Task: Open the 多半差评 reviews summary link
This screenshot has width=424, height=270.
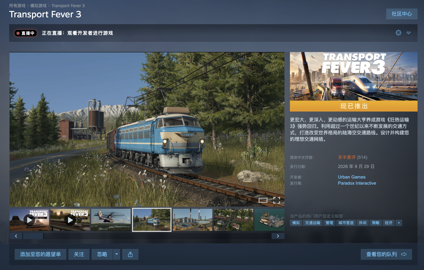Action: point(347,157)
